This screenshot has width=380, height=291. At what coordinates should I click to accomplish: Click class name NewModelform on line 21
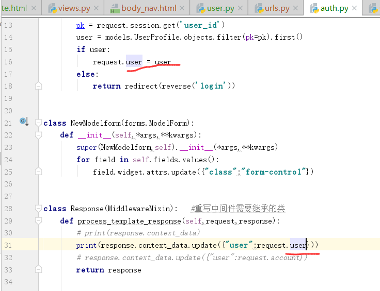click(96, 123)
